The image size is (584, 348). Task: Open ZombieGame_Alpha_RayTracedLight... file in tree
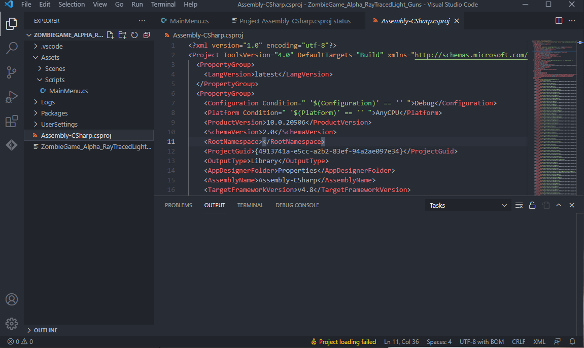[89, 146]
